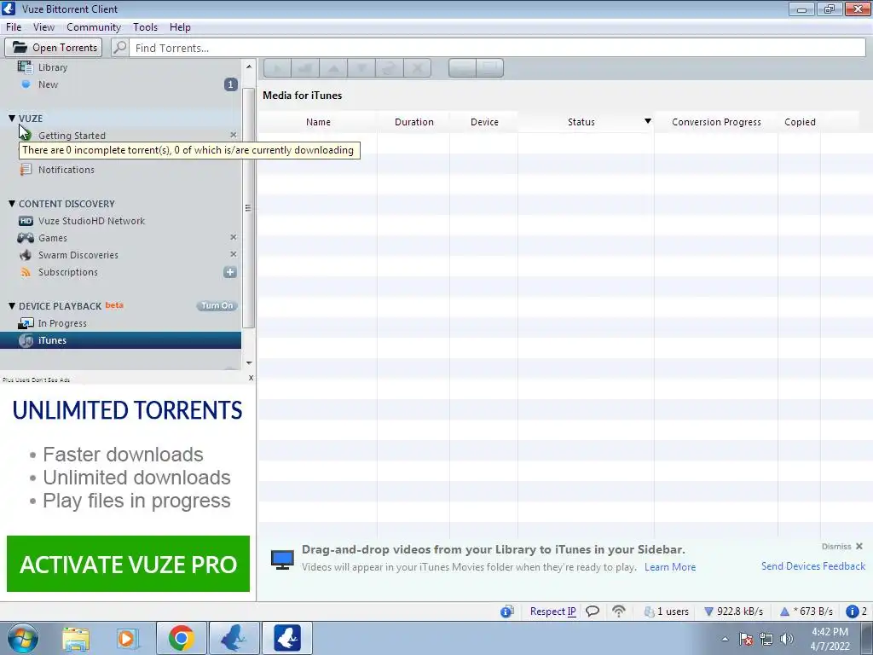Sort by the Device column header
The width and height of the screenshot is (873, 655).
[484, 122]
